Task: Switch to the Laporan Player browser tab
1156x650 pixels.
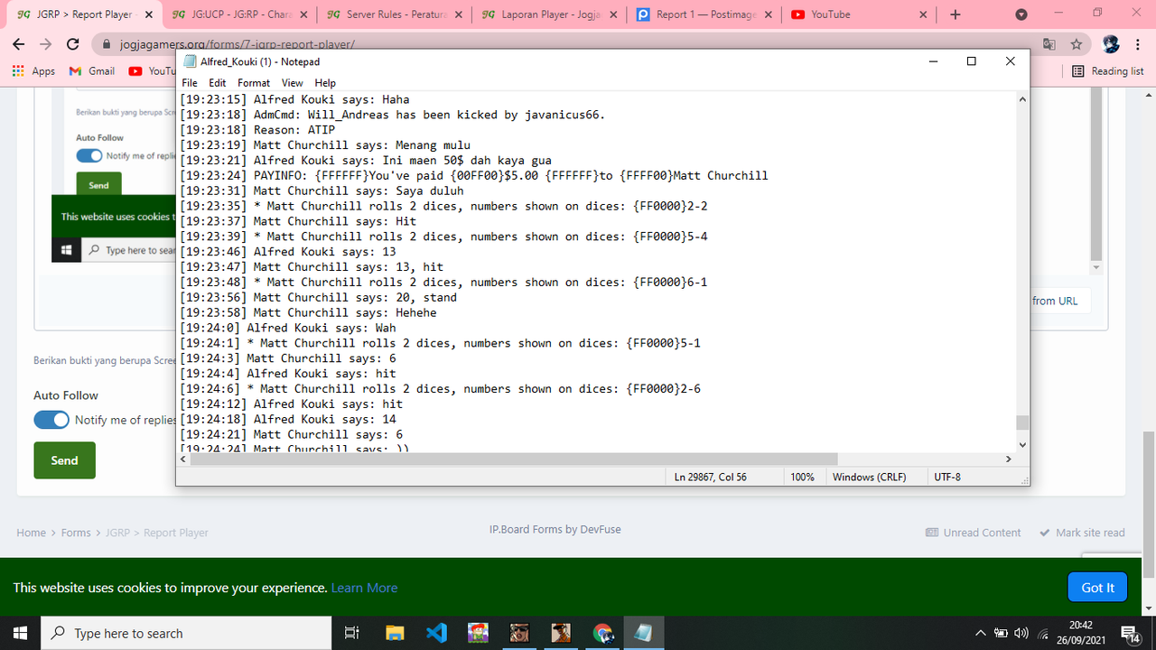Action: tap(552, 14)
